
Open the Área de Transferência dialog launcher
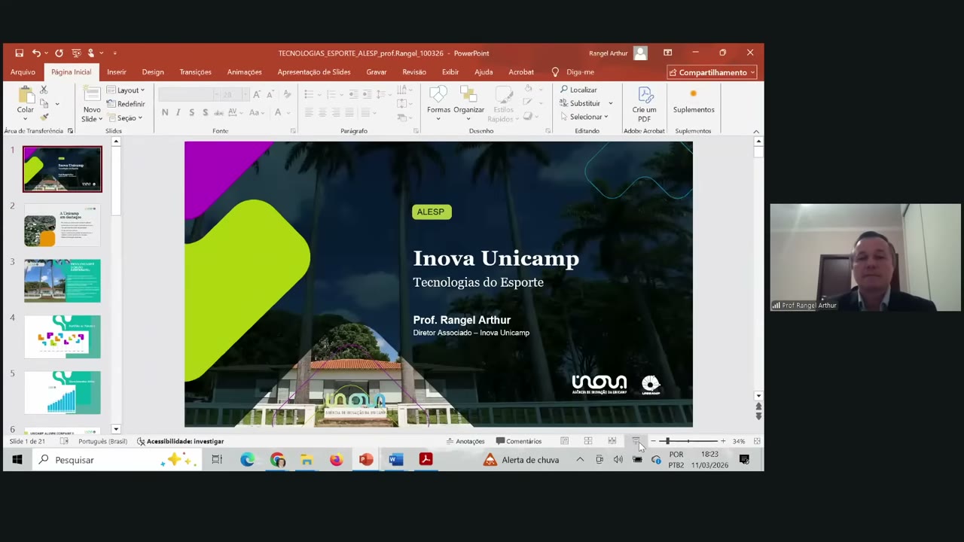coord(70,131)
